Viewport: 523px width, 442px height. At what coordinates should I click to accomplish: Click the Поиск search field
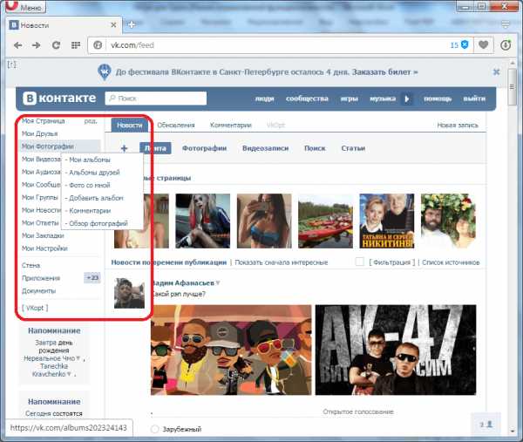(156, 99)
